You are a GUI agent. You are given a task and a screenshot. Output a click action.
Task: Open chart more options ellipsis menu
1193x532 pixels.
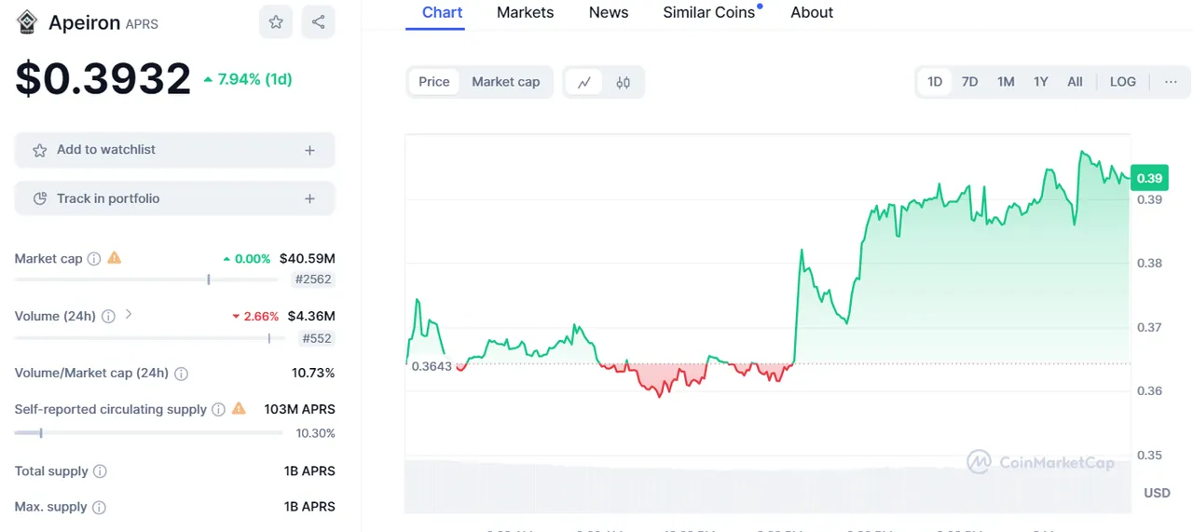pos(1172,82)
